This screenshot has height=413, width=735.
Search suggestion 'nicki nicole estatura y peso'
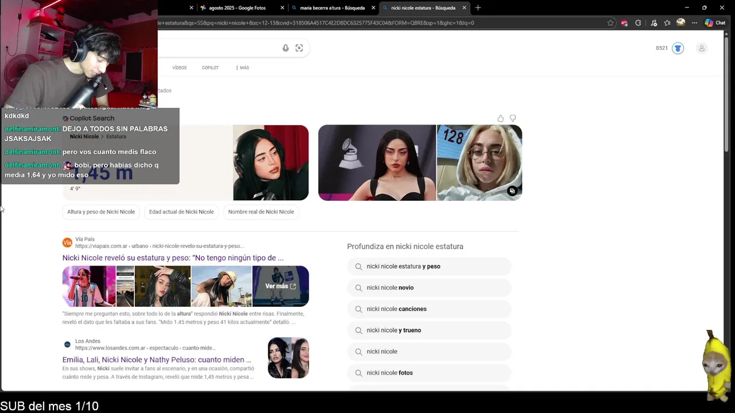[429, 266]
